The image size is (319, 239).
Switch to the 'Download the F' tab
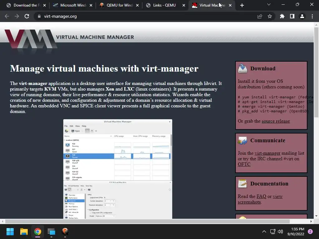click(x=26, y=5)
